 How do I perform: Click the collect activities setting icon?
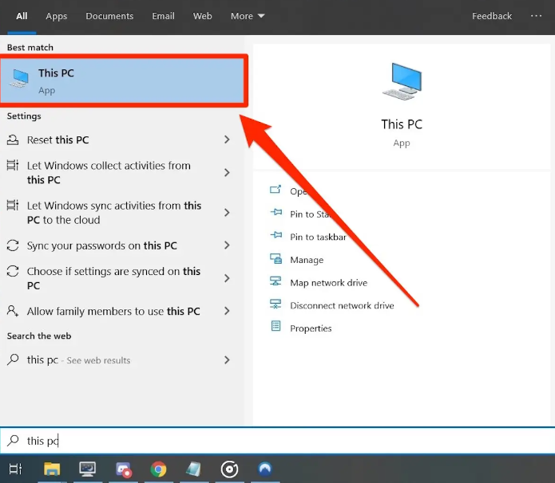[x=13, y=165]
